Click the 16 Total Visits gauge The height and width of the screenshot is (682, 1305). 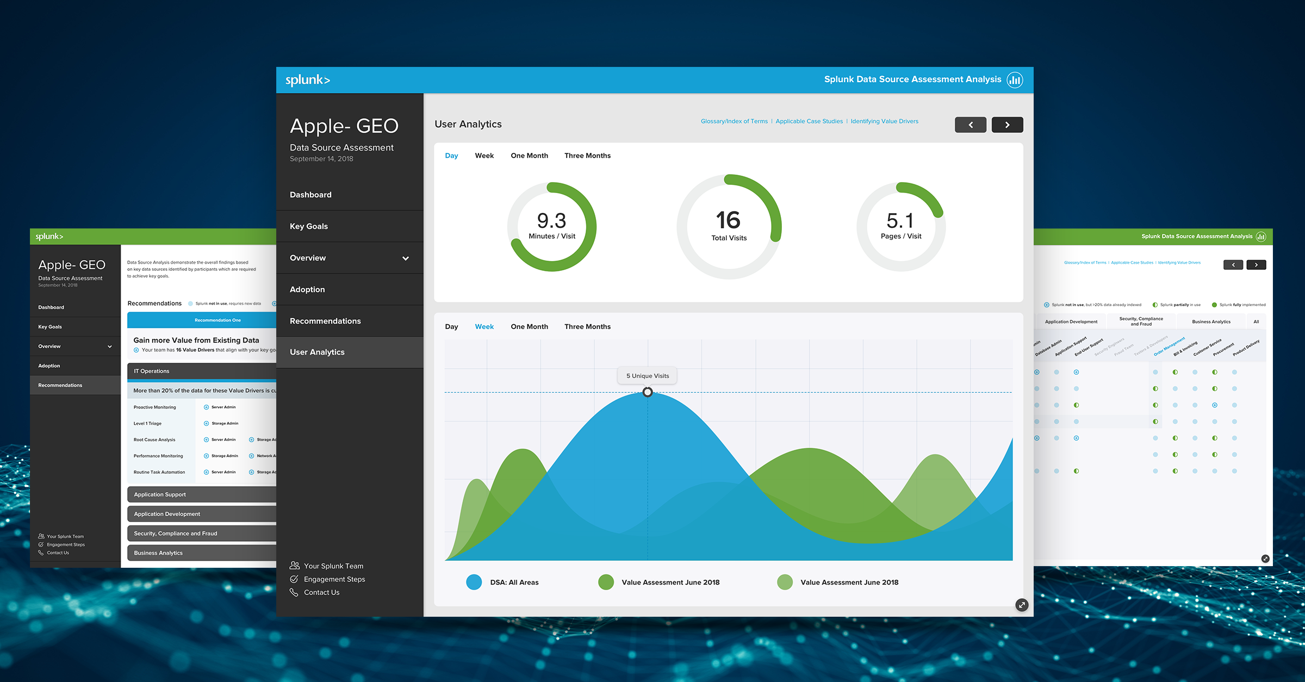[729, 227]
